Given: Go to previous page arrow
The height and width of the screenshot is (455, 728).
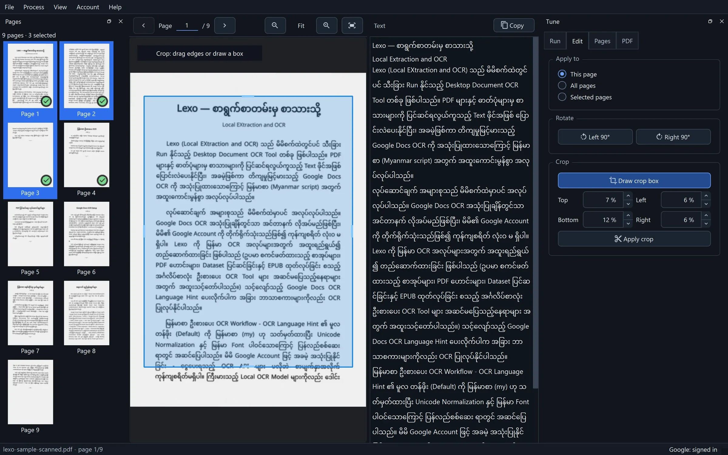Looking at the screenshot, I should [143, 25].
